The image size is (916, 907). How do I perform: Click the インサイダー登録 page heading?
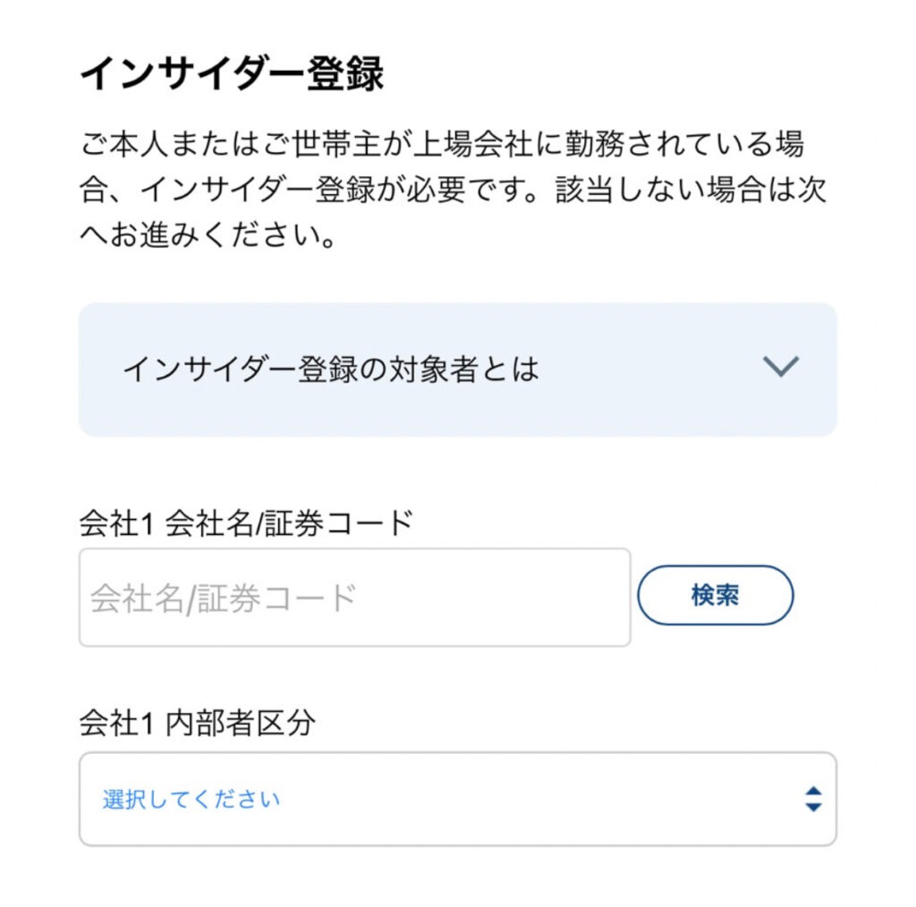(232, 76)
